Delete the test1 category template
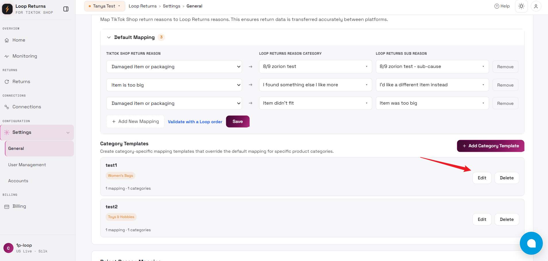Screen dimensions: 548x261 (x=507, y=178)
